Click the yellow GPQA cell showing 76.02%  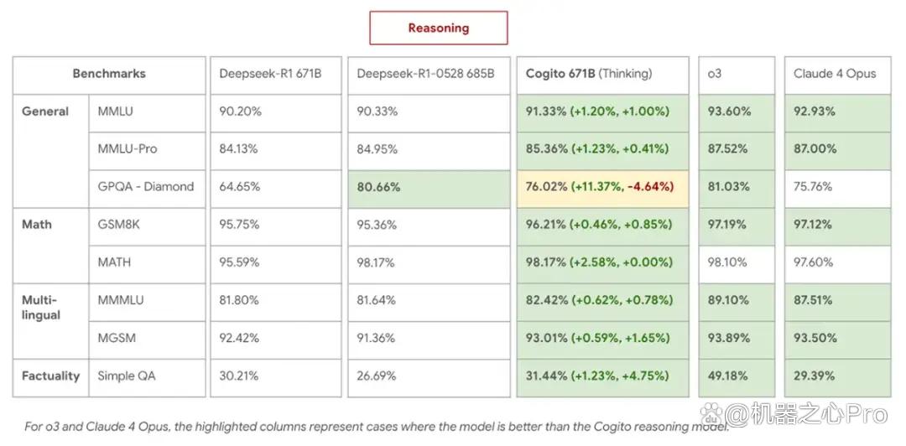tap(602, 189)
